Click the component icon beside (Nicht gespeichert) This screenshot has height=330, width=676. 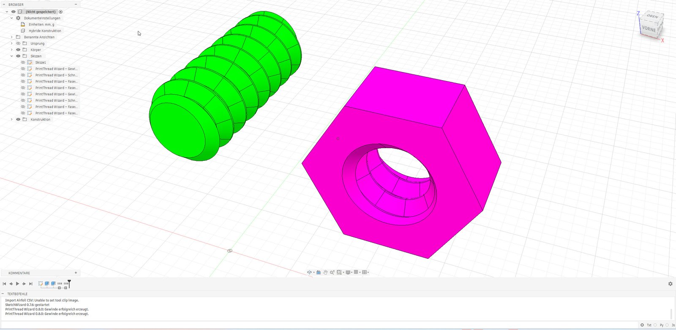point(20,12)
